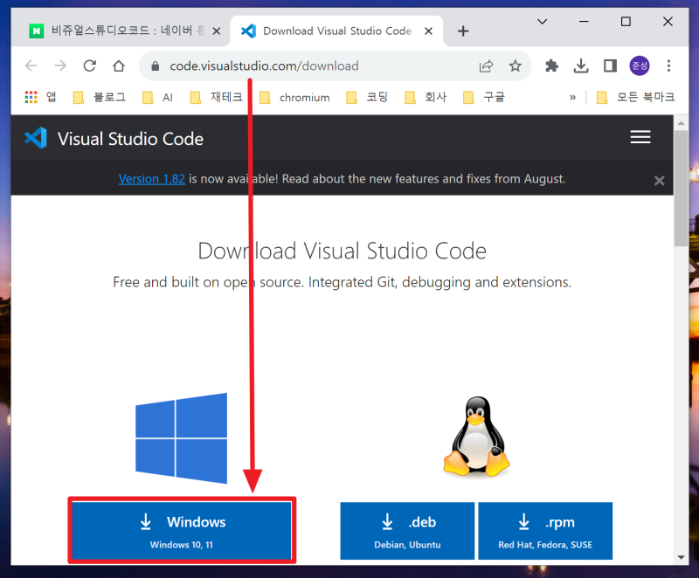Open the hamburger navigation menu
Viewport: 699px width, 578px height.
click(640, 137)
